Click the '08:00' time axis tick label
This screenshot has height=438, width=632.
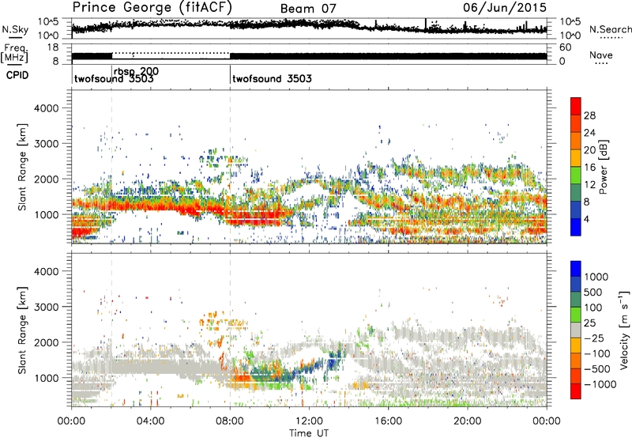click(x=230, y=421)
